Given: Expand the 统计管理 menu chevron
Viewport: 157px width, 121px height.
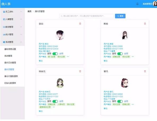Looking at the screenshot, I should (21, 34).
